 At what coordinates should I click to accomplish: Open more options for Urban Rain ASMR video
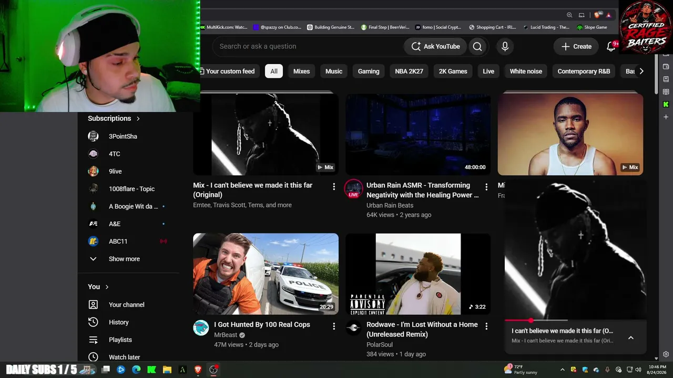(486, 186)
